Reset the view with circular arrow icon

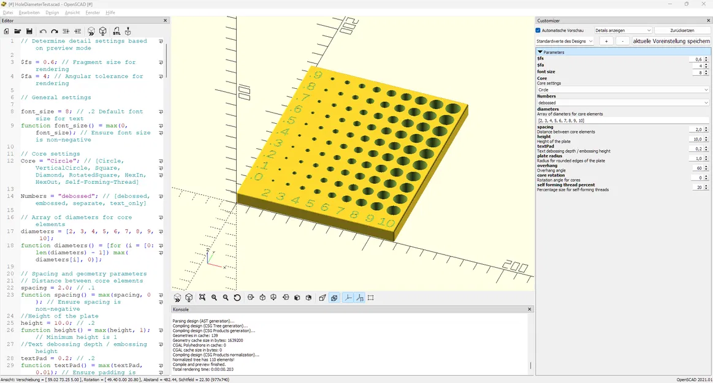237,298
